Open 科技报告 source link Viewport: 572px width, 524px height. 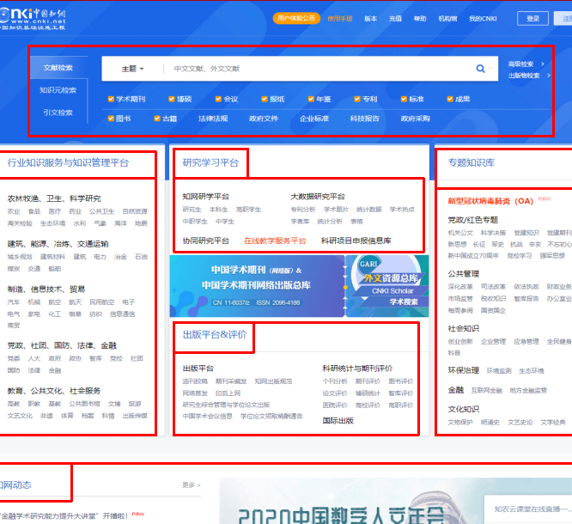pos(364,119)
